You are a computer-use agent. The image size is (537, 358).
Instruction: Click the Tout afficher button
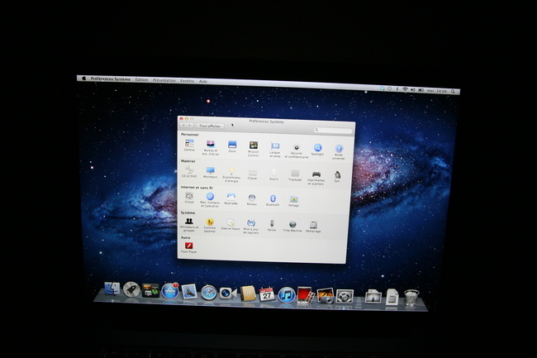(x=210, y=126)
